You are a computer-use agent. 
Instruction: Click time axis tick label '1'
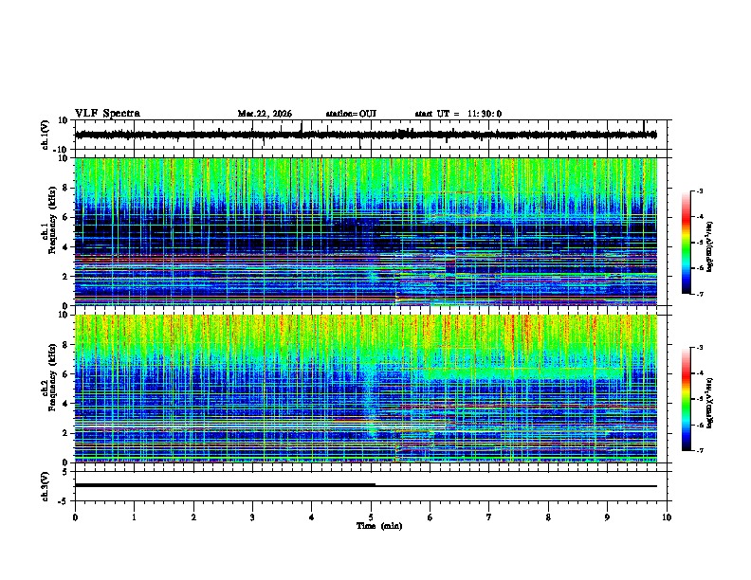tap(134, 517)
